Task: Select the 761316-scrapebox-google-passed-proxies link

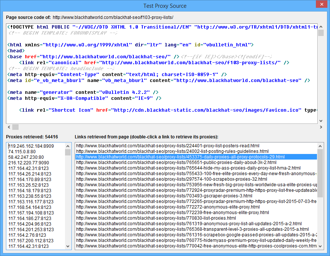Action: pos(196,235)
